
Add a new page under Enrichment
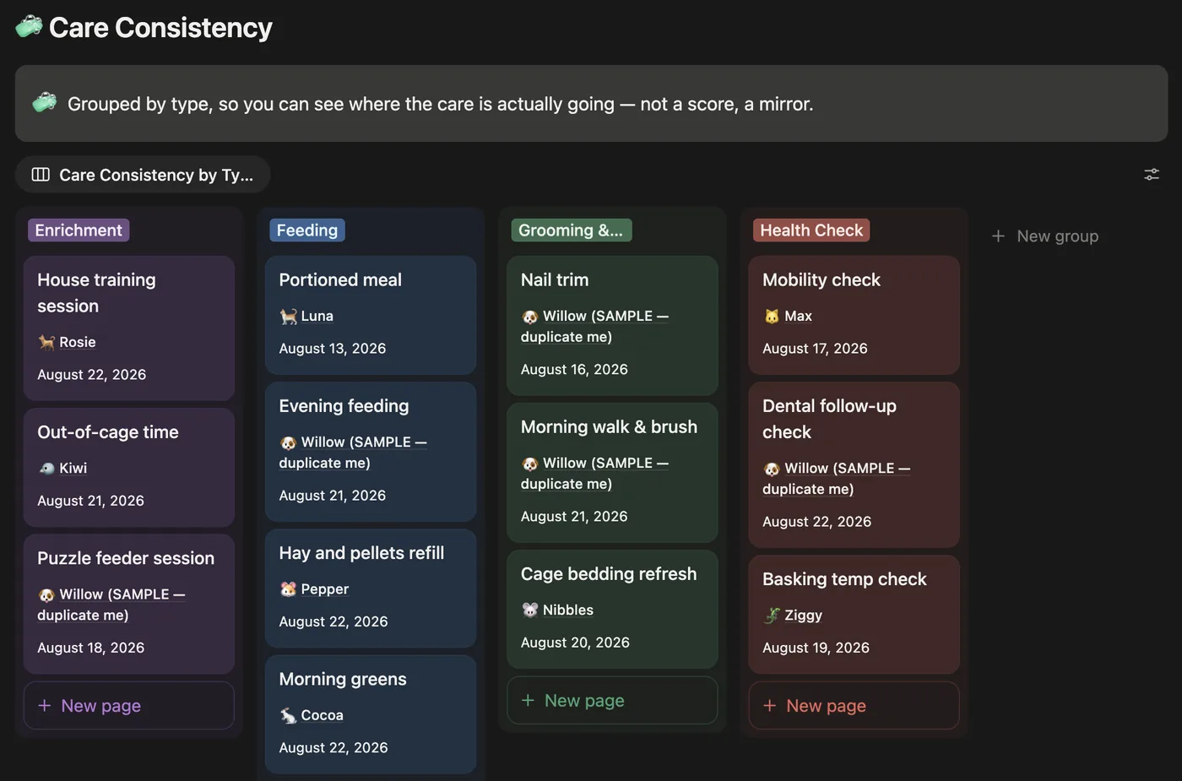point(129,706)
